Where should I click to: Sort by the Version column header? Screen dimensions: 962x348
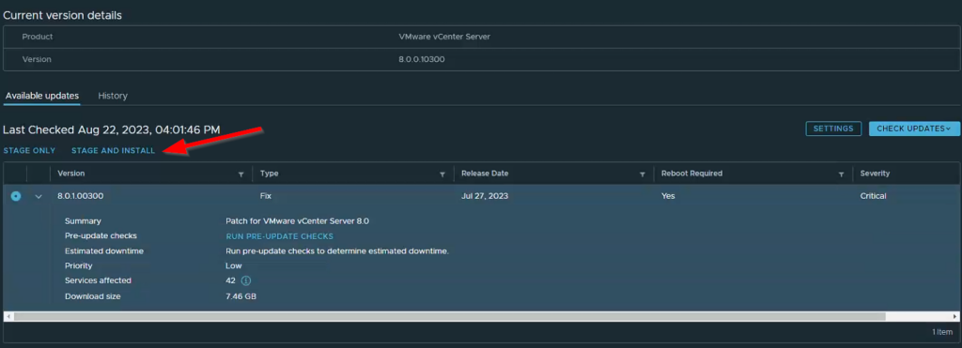tap(71, 174)
